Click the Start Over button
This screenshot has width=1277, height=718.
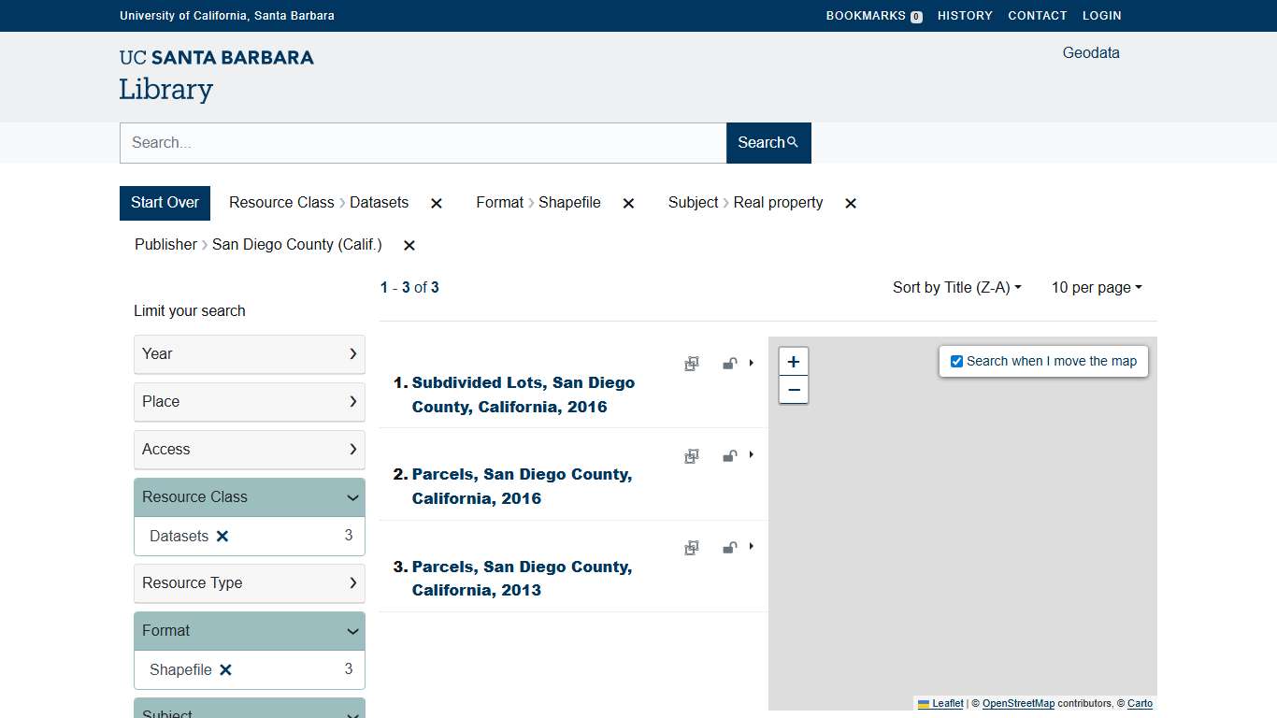click(x=165, y=203)
